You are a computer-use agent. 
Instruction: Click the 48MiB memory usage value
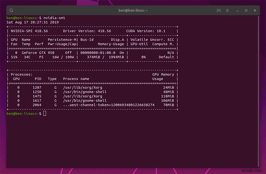(x=169, y=92)
